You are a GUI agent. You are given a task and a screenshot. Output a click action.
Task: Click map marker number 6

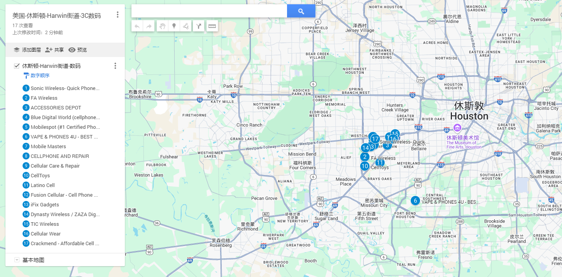point(415,201)
